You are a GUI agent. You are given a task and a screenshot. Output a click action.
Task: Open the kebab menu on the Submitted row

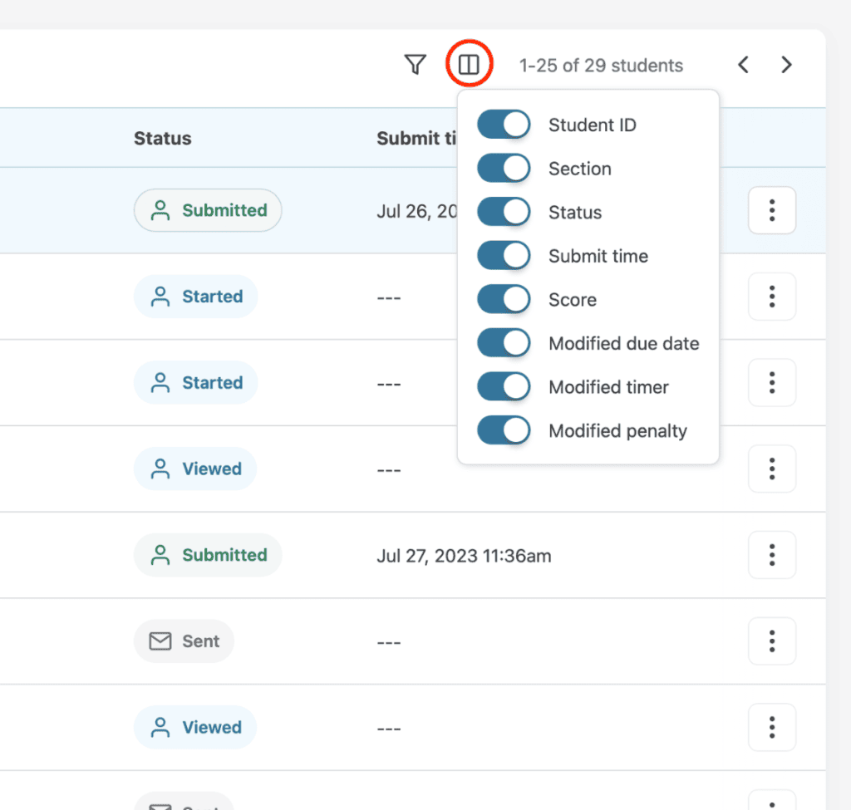coord(771,210)
